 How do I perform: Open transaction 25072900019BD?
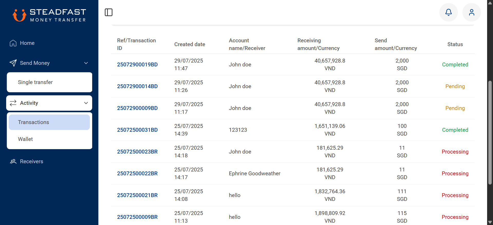click(x=137, y=65)
